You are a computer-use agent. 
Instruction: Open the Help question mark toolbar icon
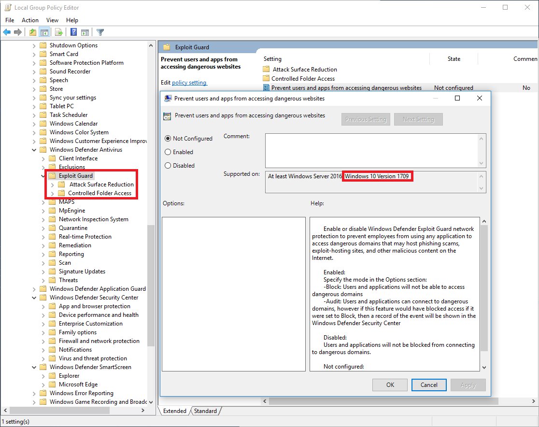pyautogui.click(x=73, y=32)
